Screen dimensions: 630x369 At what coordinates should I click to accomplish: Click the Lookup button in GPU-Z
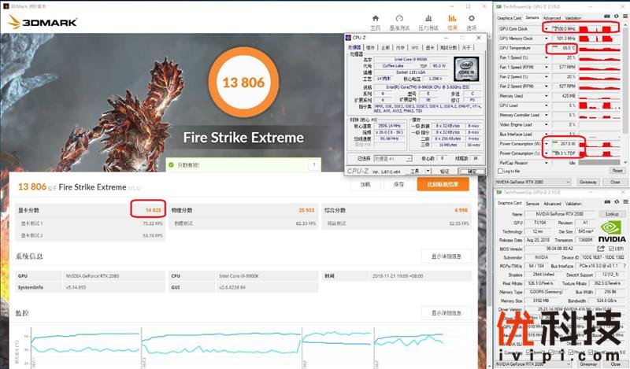point(612,214)
